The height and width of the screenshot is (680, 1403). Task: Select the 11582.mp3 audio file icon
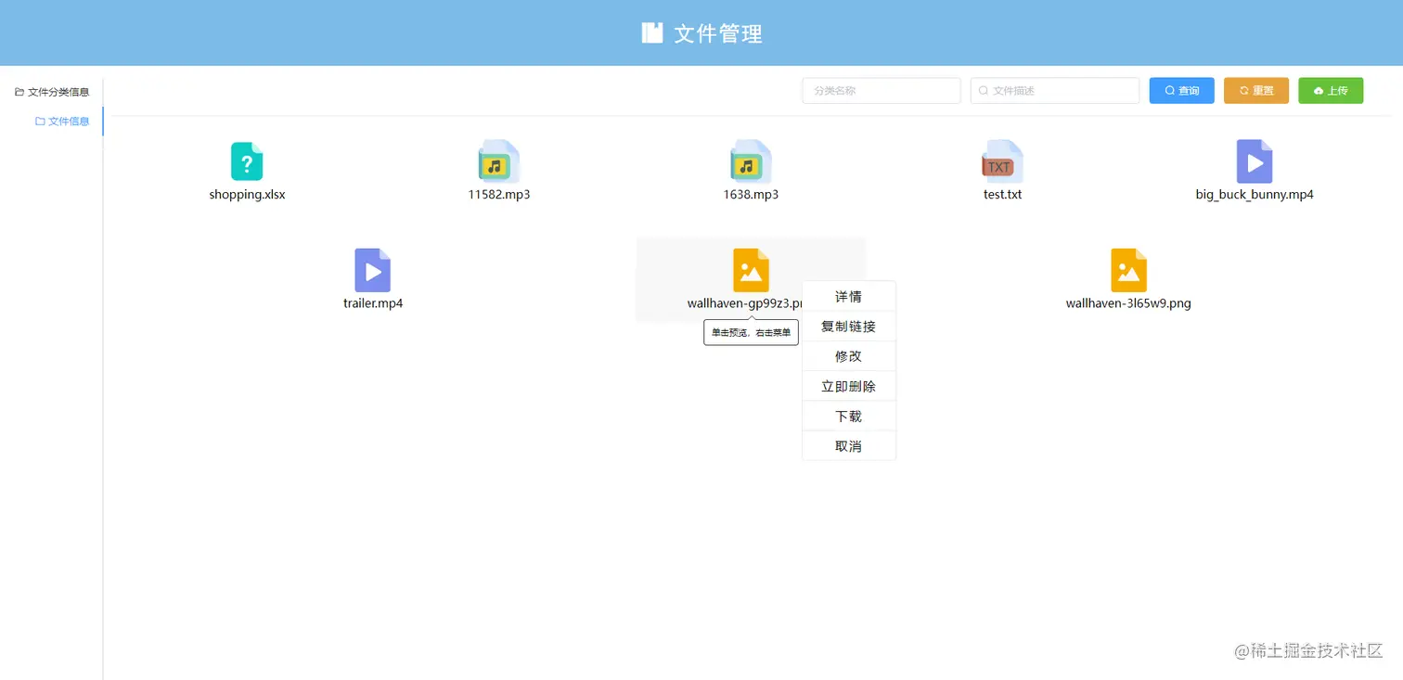point(498,161)
